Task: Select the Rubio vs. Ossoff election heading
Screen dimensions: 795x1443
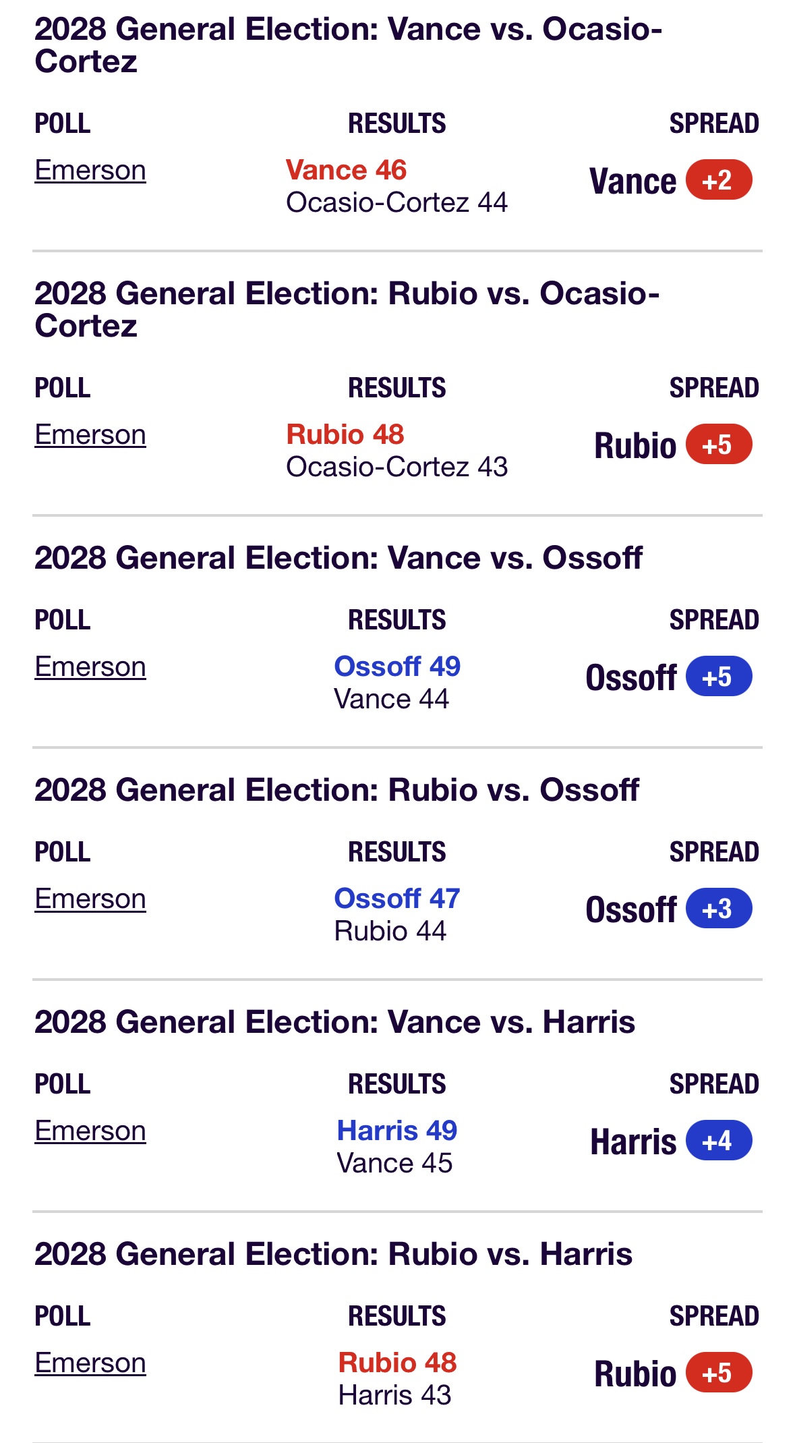Action: pyautogui.click(x=337, y=790)
